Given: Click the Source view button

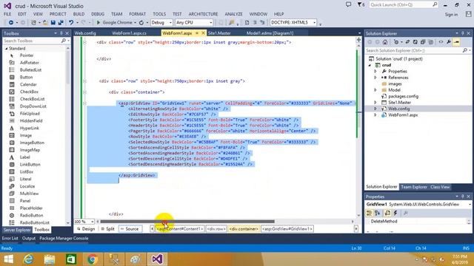Looking at the screenshot, I should pos(130,229).
